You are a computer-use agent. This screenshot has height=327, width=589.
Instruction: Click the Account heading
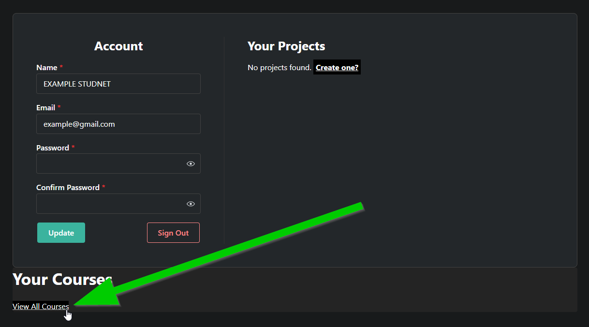pos(118,46)
